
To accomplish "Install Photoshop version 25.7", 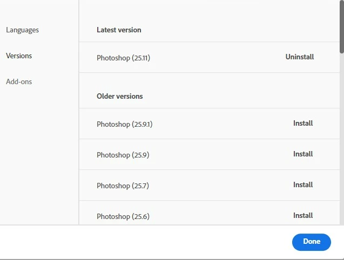I will click(x=303, y=185).
